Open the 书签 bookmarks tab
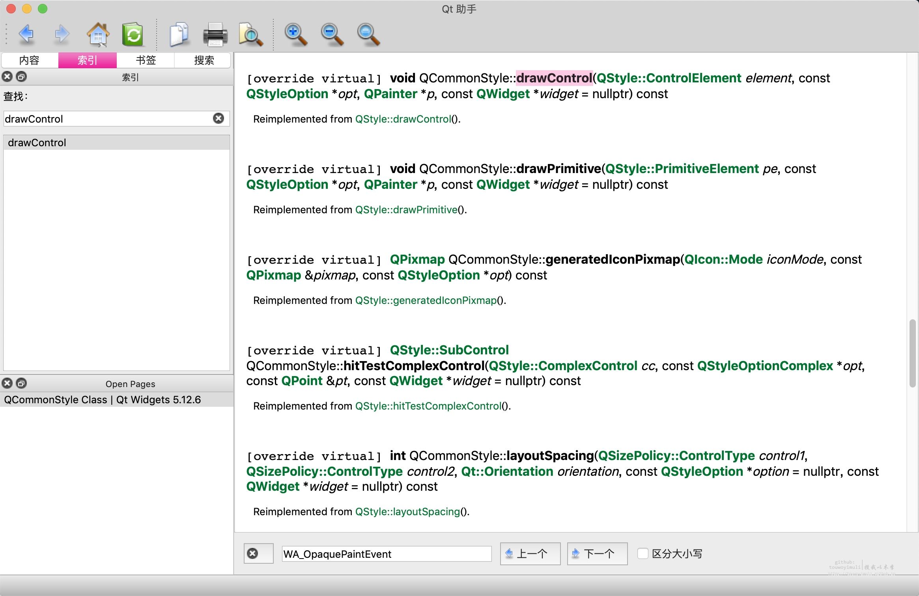Screen dimensions: 919x596 [146, 60]
